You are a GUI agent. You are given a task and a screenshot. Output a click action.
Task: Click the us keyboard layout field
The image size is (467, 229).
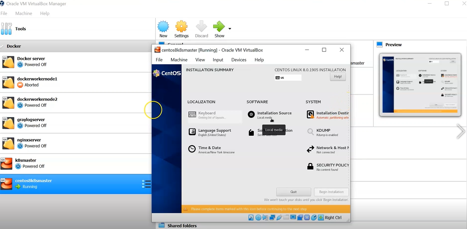pos(288,77)
